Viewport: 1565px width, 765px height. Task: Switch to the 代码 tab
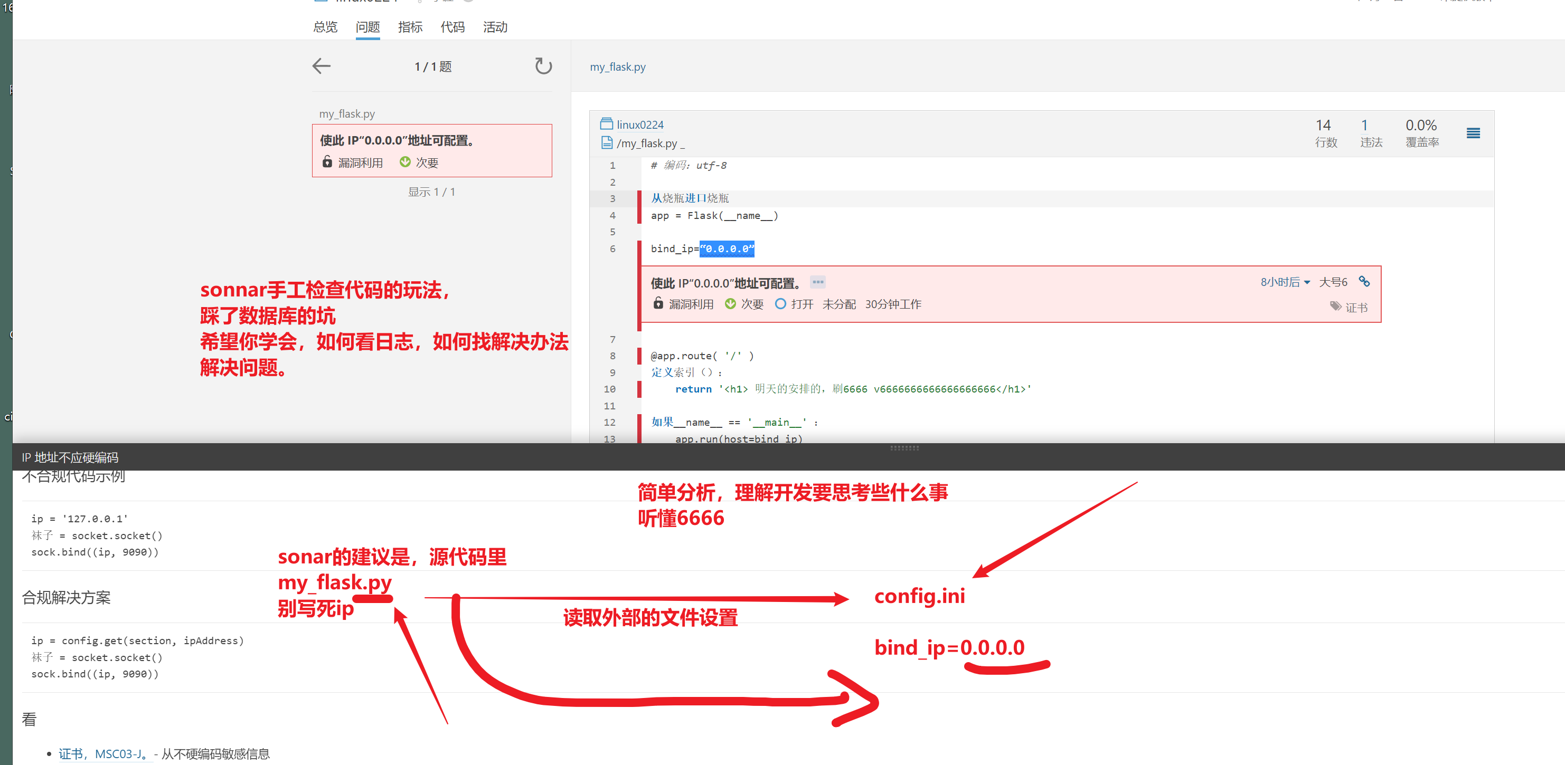pos(452,27)
